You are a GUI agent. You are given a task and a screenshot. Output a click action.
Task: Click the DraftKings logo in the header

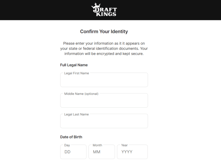click(x=104, y=10)
